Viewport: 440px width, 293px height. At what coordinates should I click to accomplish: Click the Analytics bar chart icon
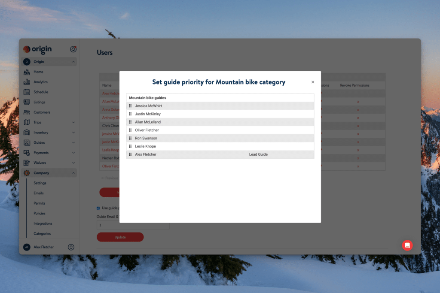(27, 82)
